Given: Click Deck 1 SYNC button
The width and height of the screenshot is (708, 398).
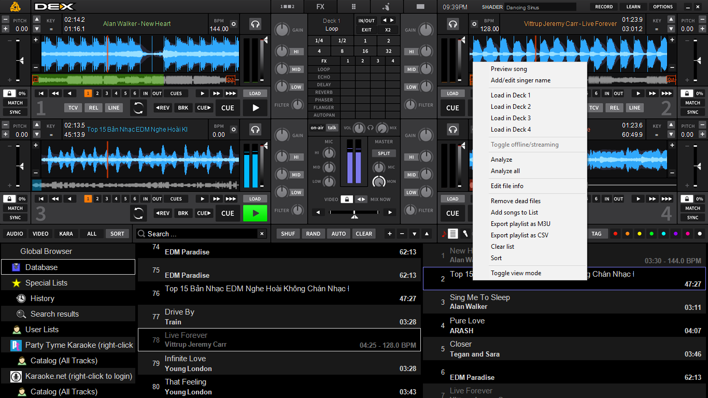Looking at the screenshot, I should [x=16, y=112].
